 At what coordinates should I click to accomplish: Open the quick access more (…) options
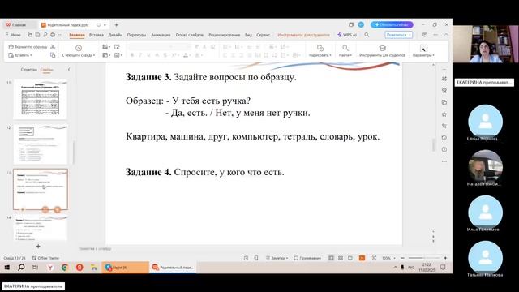60,35
